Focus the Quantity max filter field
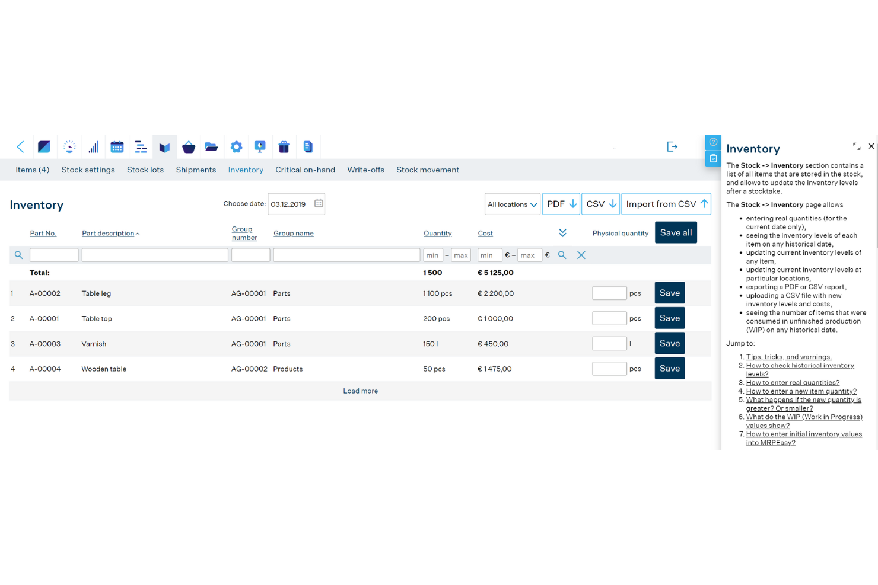 pos(461,255)
